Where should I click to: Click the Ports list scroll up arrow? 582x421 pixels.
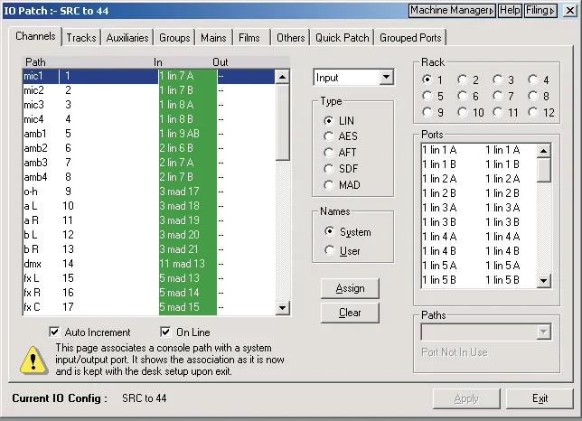(x=543, y=151)
